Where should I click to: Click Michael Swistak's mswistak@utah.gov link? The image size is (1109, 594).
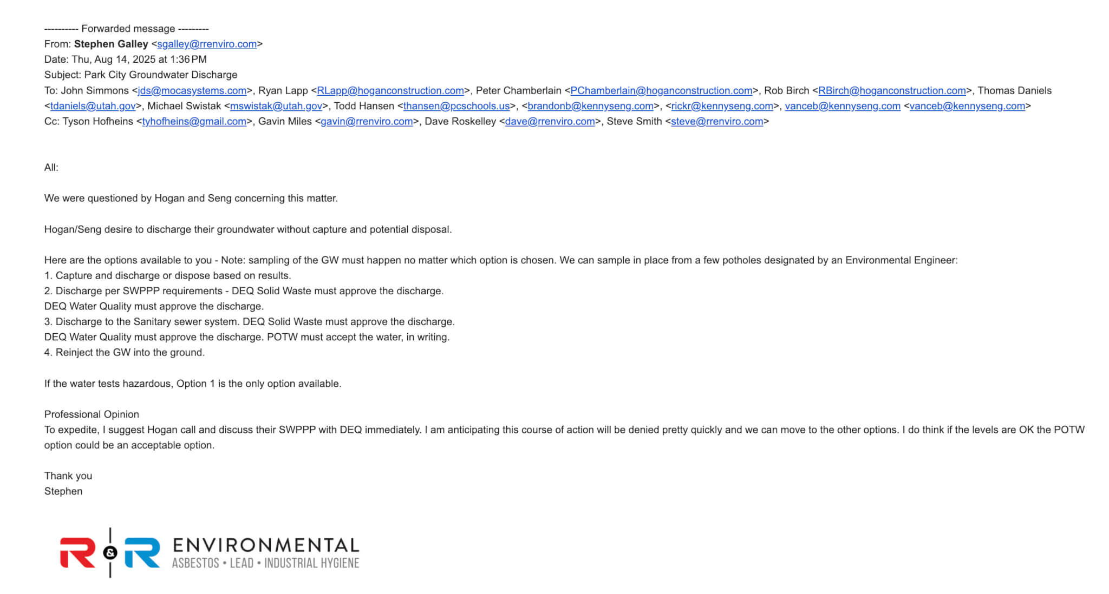(x=276, y=106)
